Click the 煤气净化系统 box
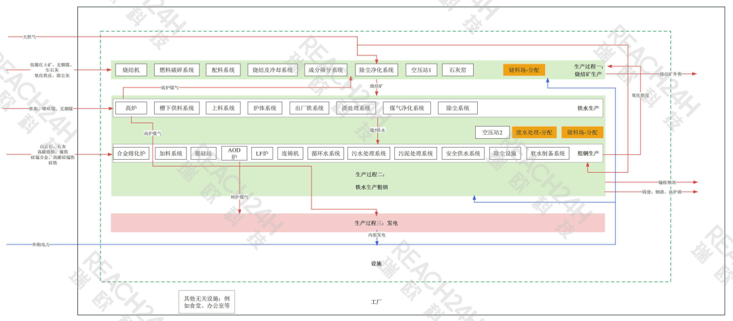This screenshot has height=321, width=733. (407, 108)
